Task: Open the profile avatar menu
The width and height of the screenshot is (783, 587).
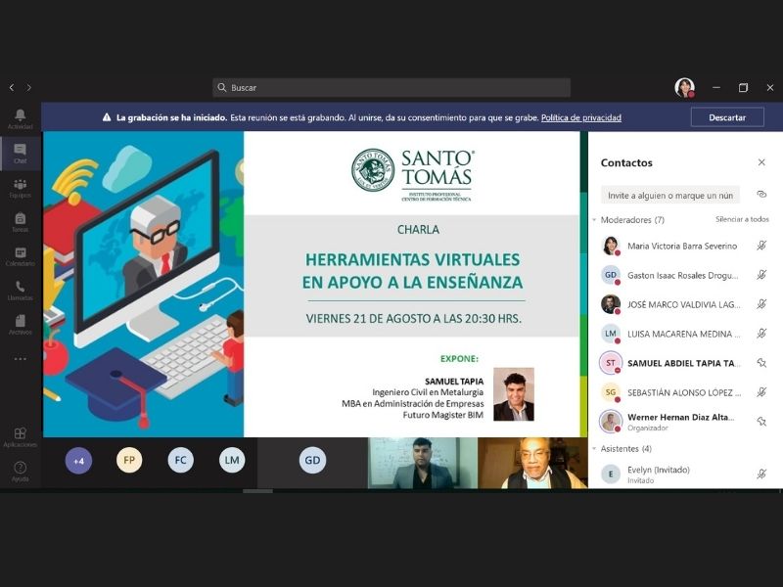Action: pos(684,87)
